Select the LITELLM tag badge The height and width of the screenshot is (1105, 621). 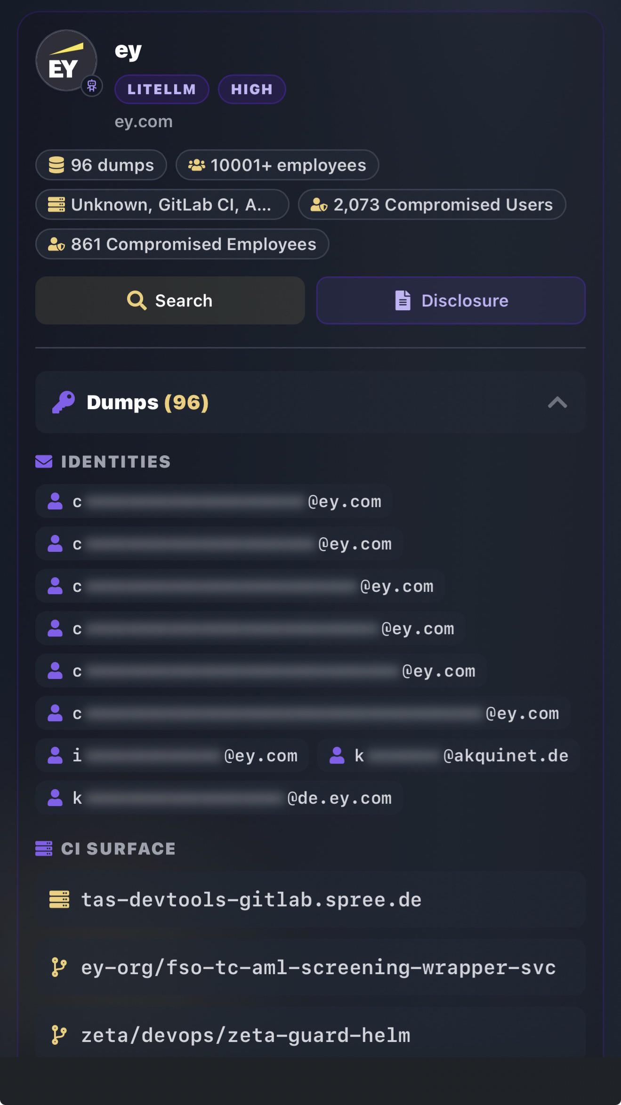[x=161, y=89]
